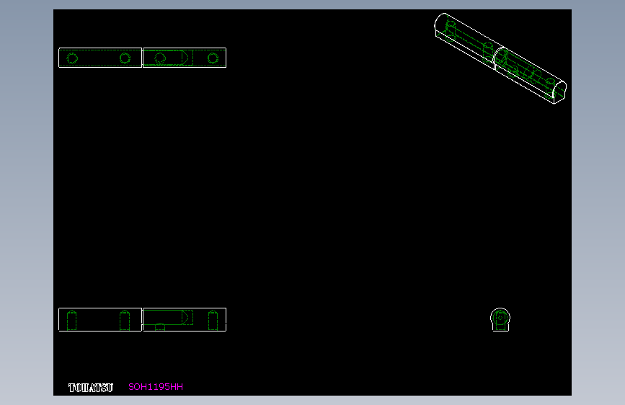This screenshot has width=625, height=405.
Task: Click the SOH1195HH part number label
Action: (156, 387)
